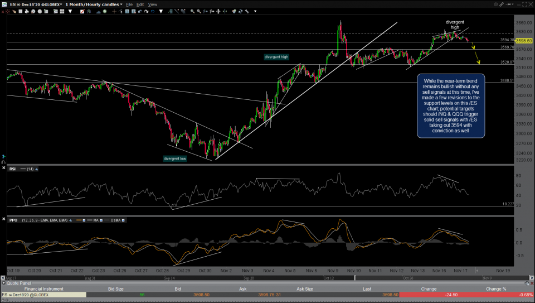
Task: Select the arrow pointer tool
Action: [120, 11]
